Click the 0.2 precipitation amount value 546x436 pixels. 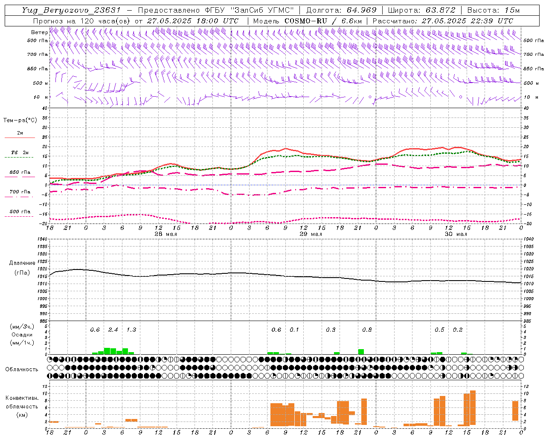tap(458, 330)
